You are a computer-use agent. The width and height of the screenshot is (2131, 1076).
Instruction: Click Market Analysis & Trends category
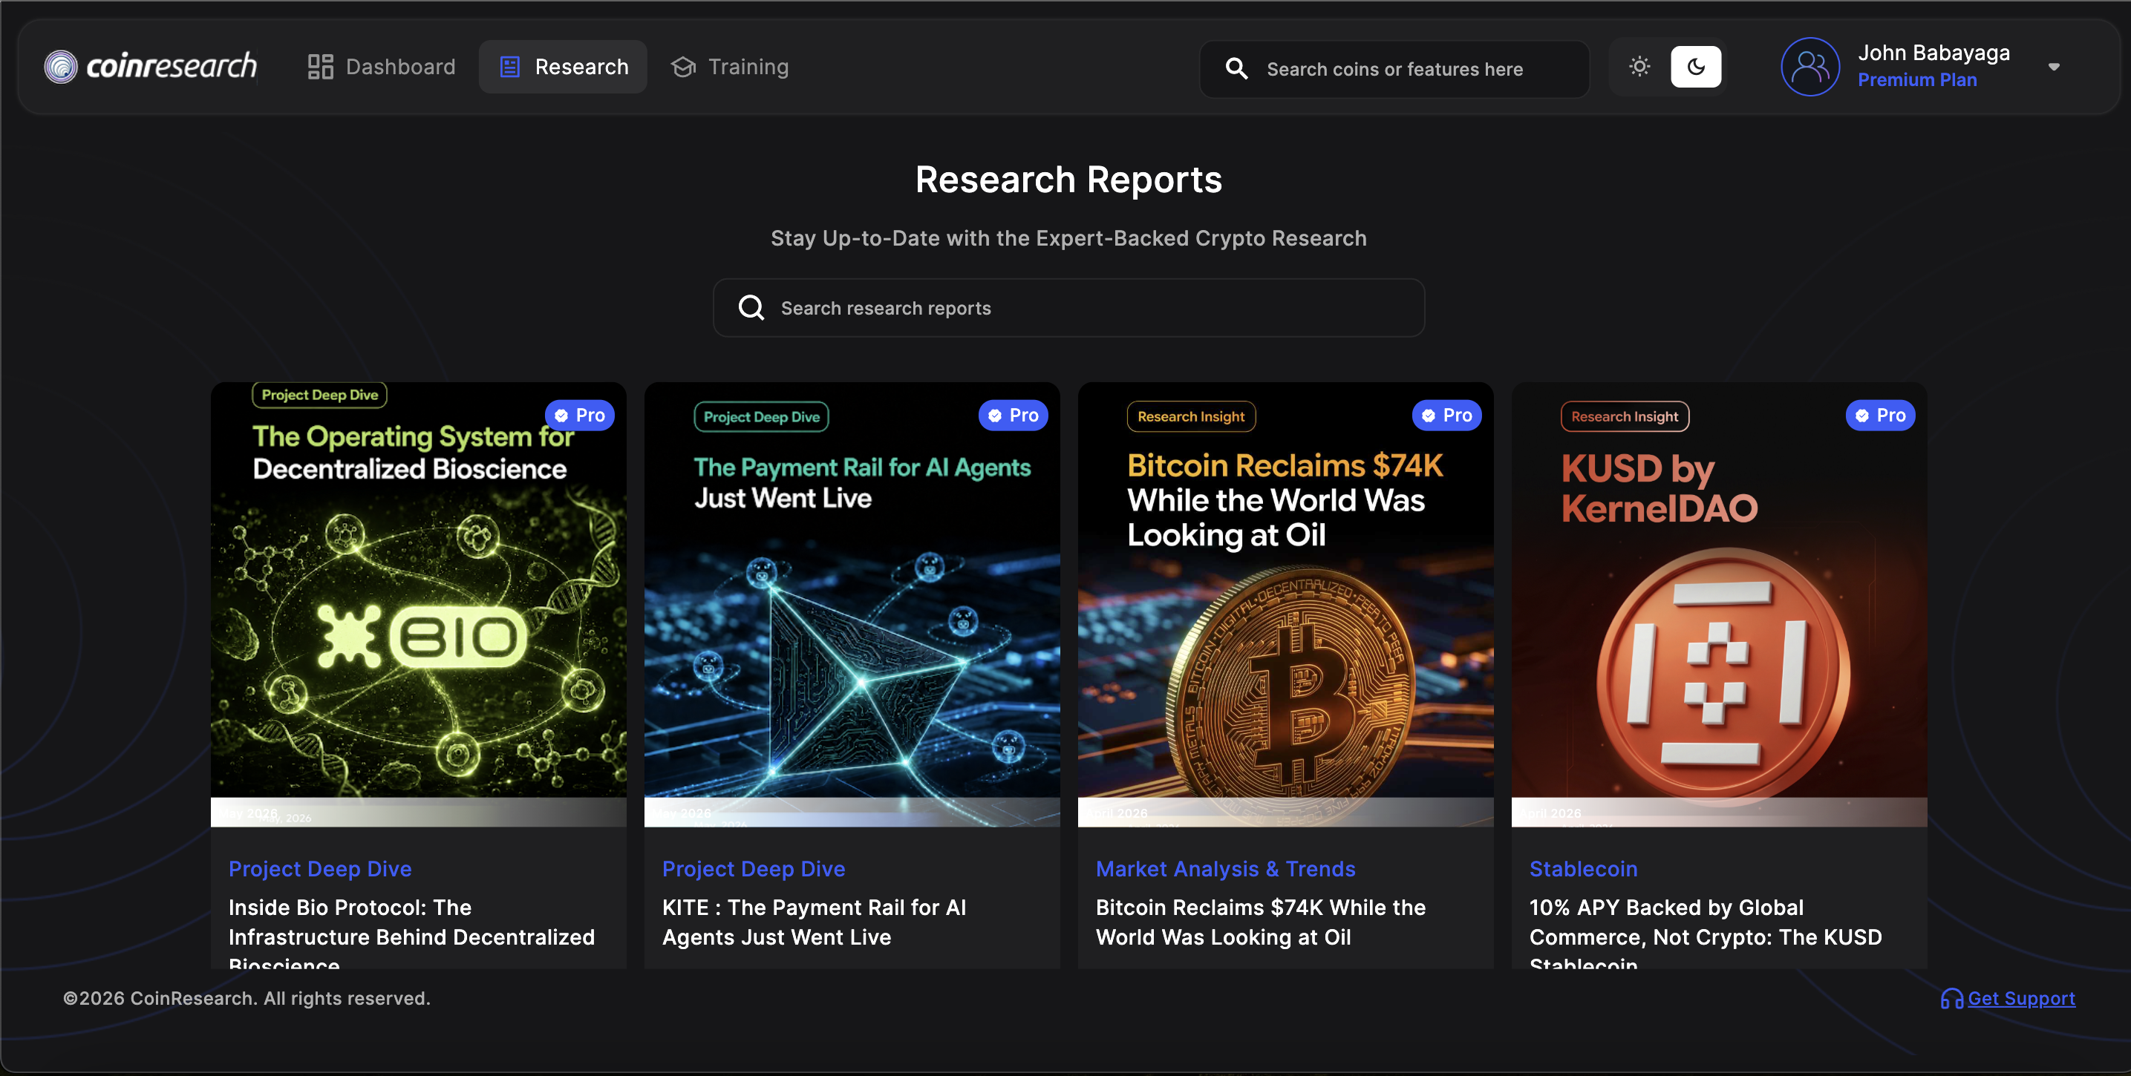(1225, 868)
